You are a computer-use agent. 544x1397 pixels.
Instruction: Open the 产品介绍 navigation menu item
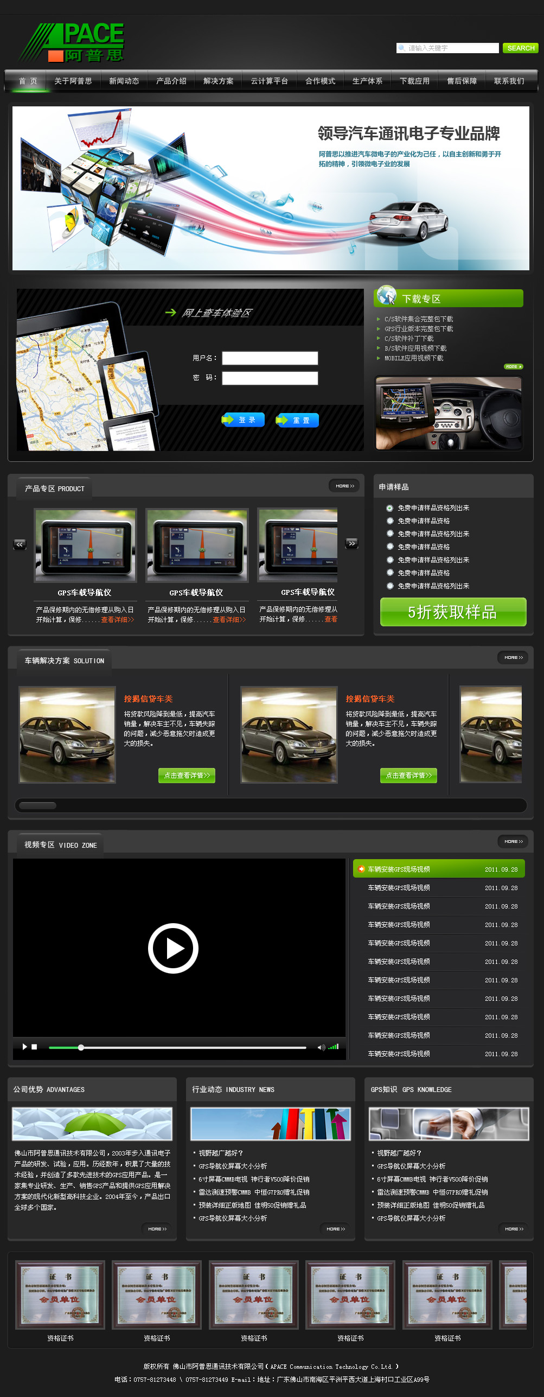pyautogui.click(x=171, y=81)
